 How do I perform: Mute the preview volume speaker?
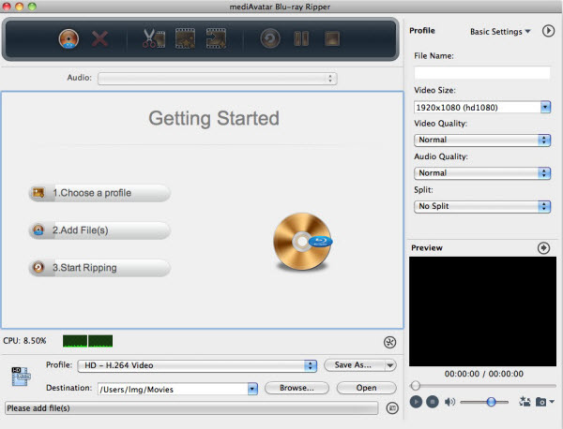(x=449, y=402)
